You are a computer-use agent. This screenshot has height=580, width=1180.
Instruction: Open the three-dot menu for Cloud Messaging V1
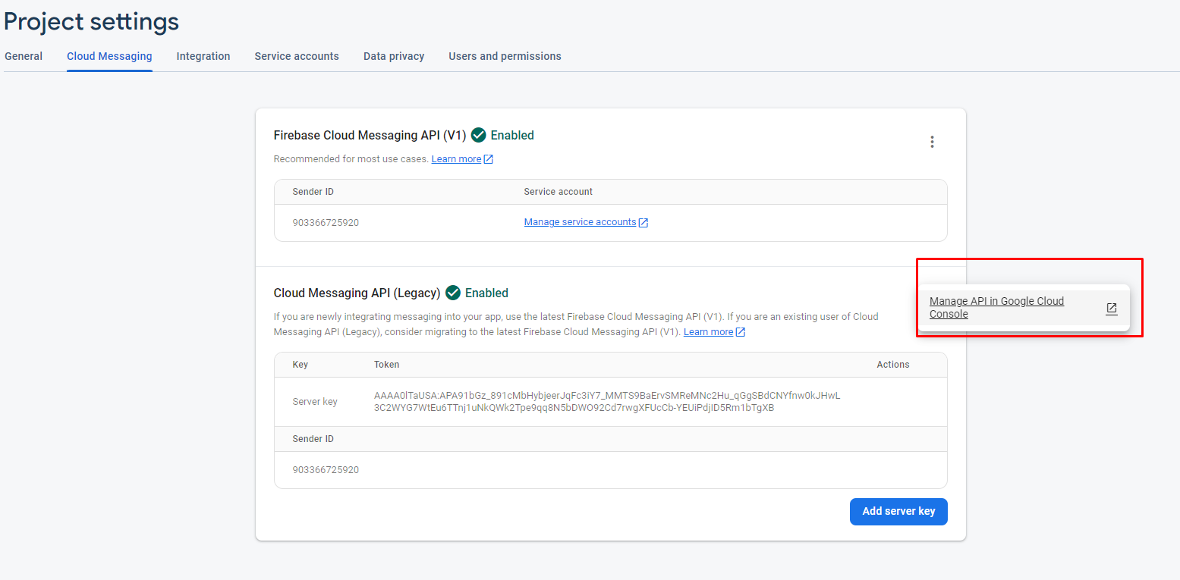pos(932,142)
